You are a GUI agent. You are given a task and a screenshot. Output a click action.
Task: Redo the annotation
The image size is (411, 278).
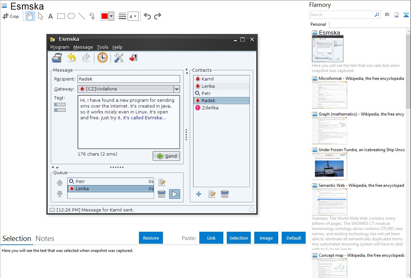[x=157, y=16]
